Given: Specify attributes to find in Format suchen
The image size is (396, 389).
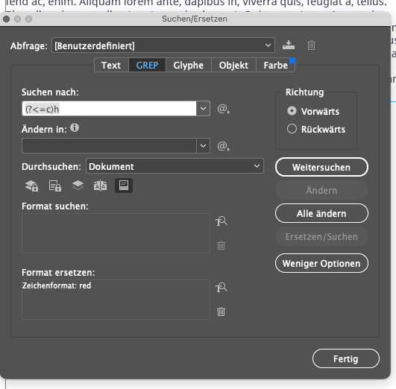Looking at the screenshot, I should click(x=221, y=221).
